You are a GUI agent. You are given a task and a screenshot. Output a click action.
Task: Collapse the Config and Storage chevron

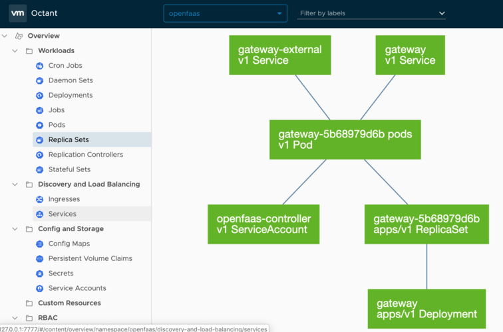coord(15,229)
